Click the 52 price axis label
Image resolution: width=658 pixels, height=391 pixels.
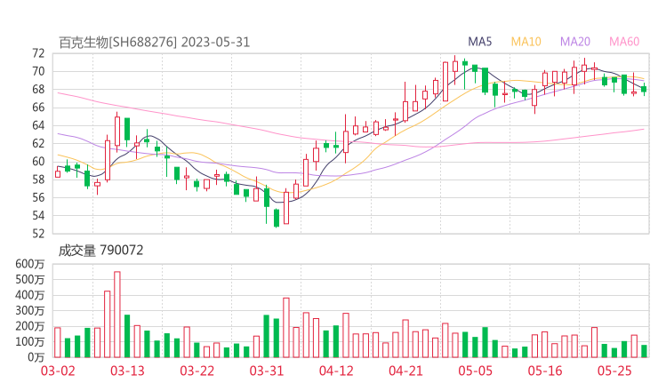point(38,234)
